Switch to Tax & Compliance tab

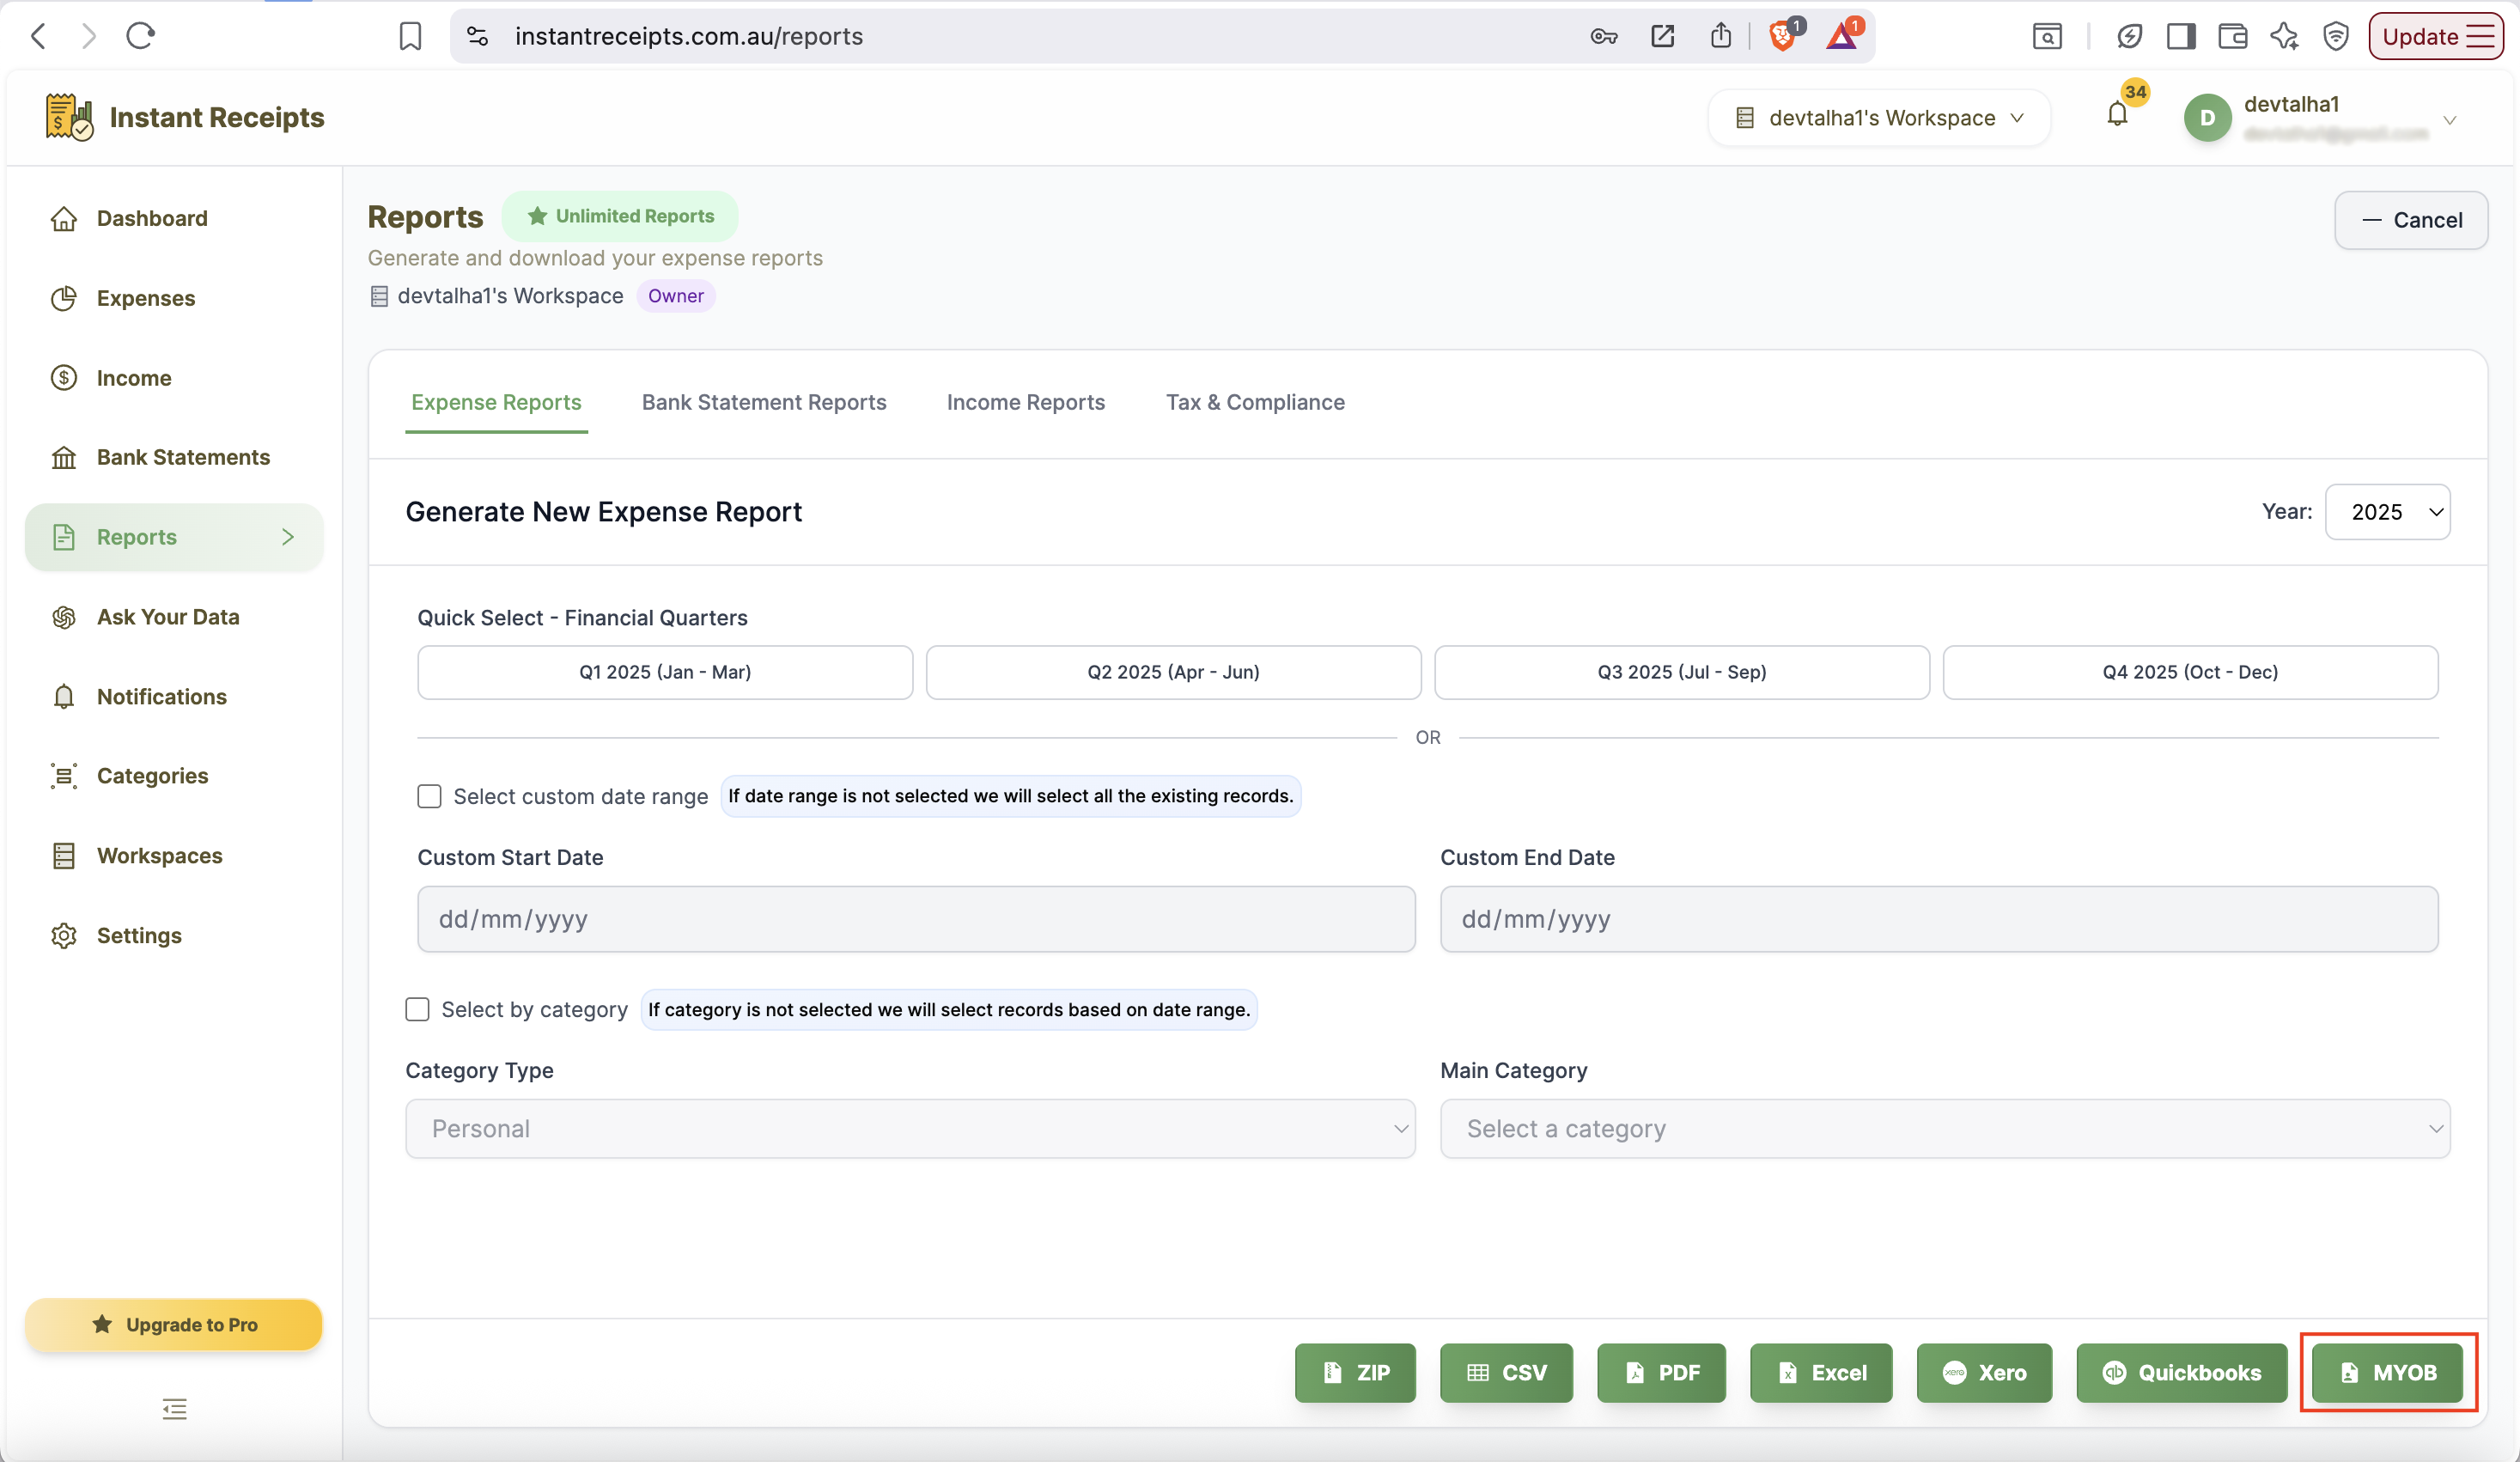click(1255, 402)
